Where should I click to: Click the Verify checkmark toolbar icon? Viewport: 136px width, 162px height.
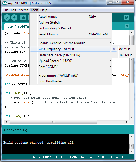(x=7, y=18)
